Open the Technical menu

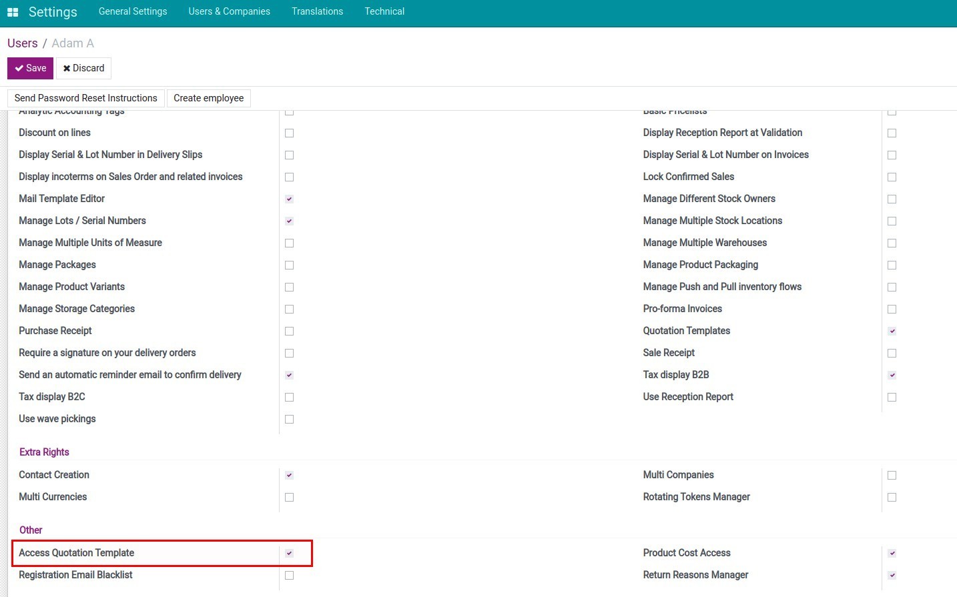coord(384,11)
